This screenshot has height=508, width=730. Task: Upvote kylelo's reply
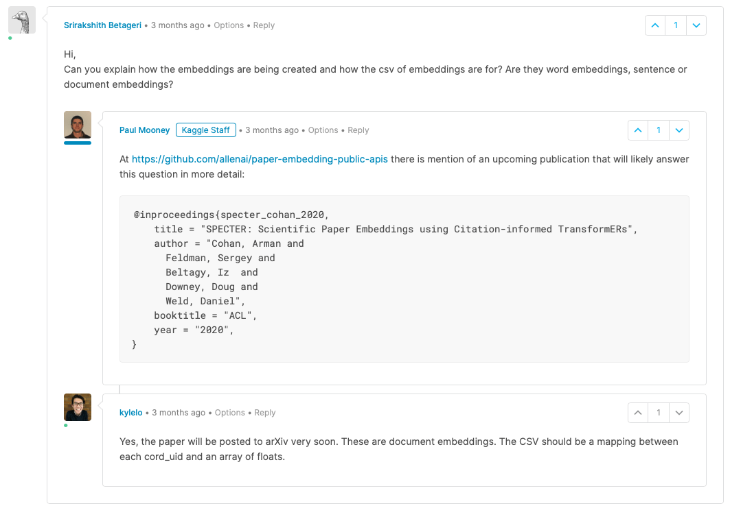click(638, 413)
